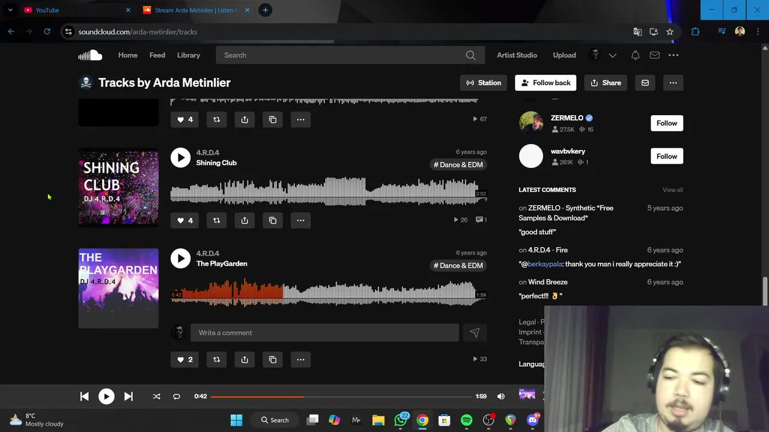Bookmark this page with star icon
The height and width of the screenshot is (432, 769).
point(670,32)
